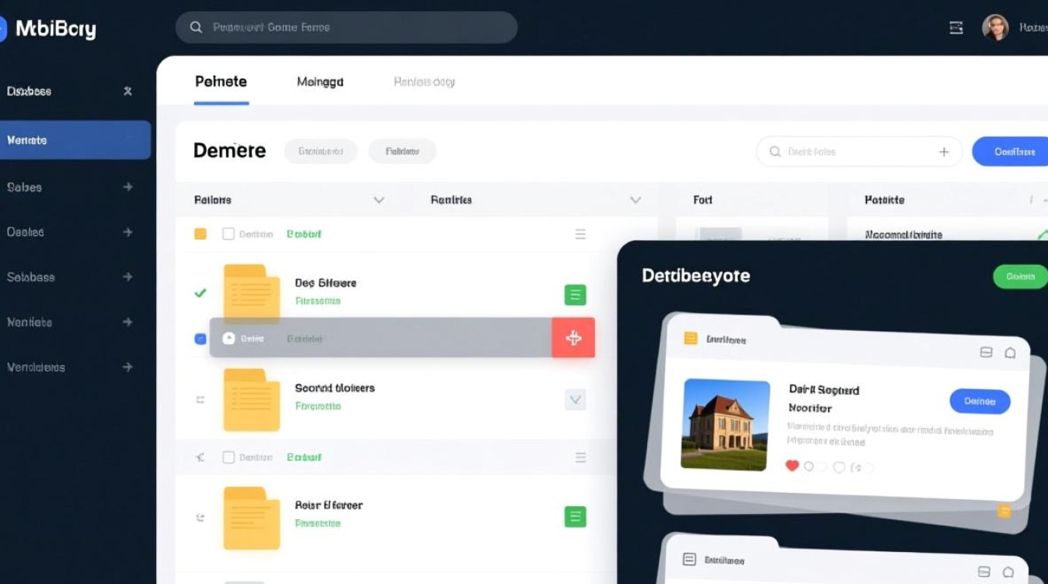Screen dimensions: 1048x584
Task: Click green list icon beside Dec Sifeere folder
Action: [575, 295]
